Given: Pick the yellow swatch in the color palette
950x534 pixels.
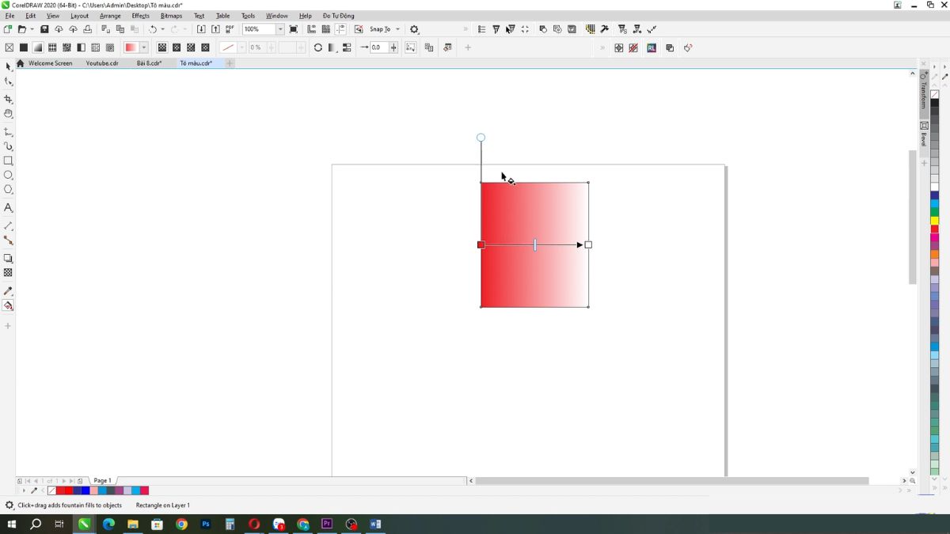Looking at the screenshot, I should point(935,221).
